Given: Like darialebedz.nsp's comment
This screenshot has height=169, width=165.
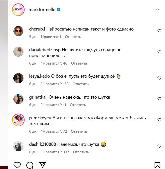Looking at the screenshot, I should [x=159, y=51].
